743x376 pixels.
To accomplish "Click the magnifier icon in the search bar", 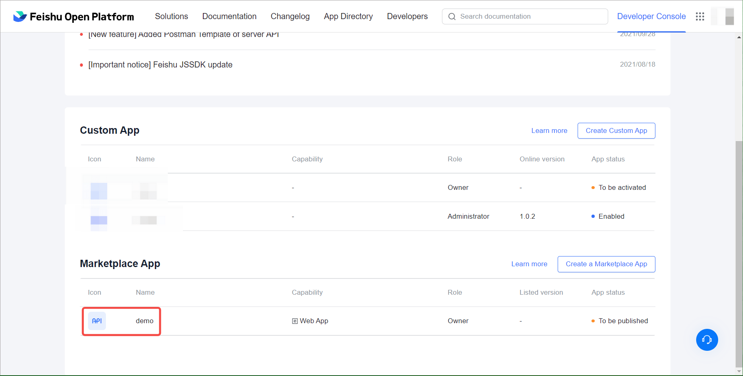I will point(452,16).
